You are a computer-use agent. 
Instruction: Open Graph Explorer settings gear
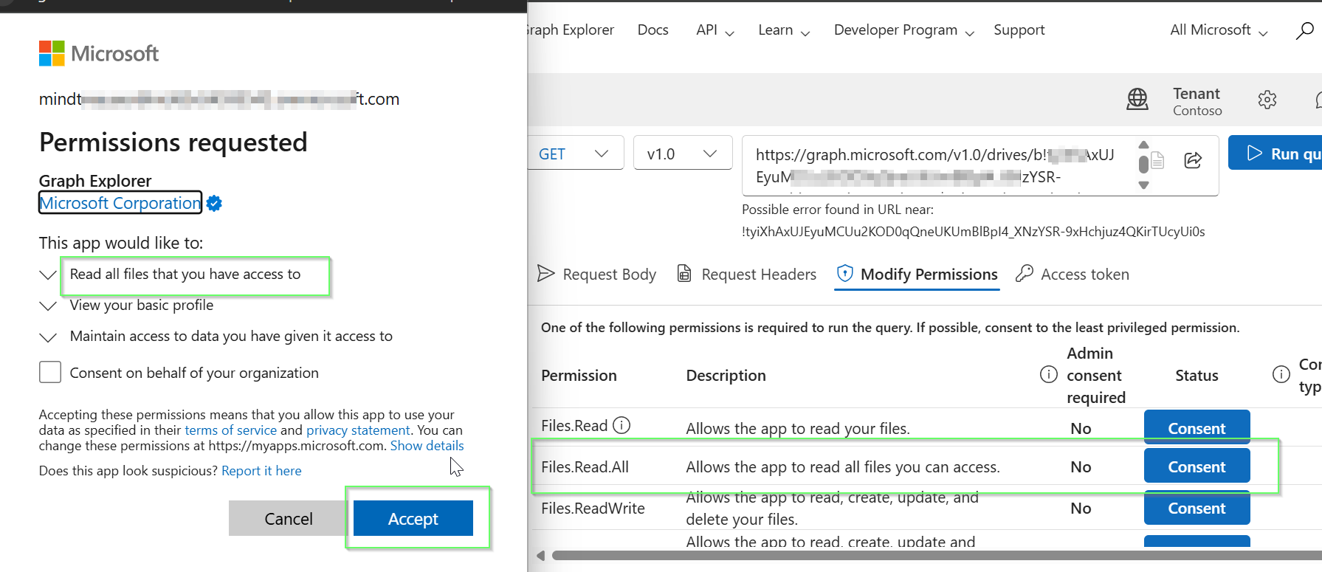[x=1267, y=100]
